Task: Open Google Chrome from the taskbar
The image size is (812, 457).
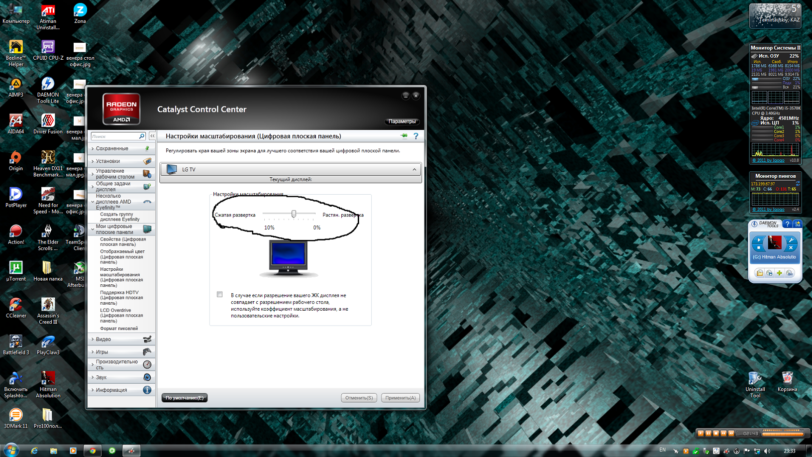Action: pyautogui.click(x=93, y=451)
